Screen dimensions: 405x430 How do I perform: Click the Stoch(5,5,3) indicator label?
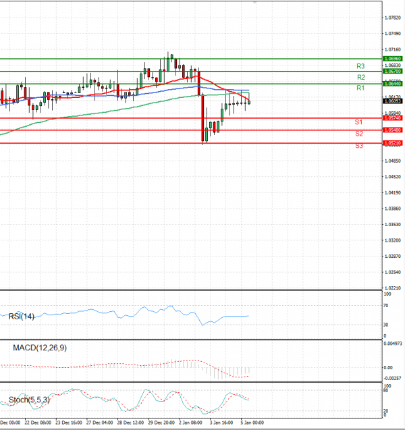[x=29, y=400]
